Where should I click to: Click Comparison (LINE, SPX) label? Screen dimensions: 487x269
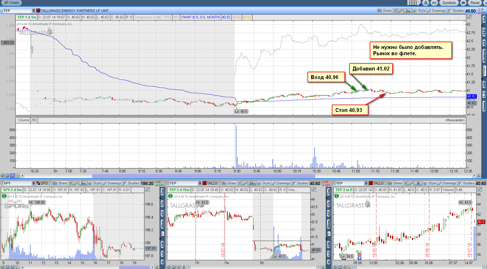tap(152, 17)
